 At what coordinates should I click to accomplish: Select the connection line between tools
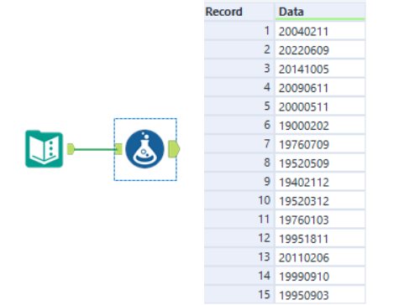click(95, 149)
